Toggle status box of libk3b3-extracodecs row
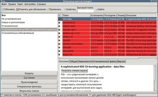158x97 pixels. pos(59,44)
